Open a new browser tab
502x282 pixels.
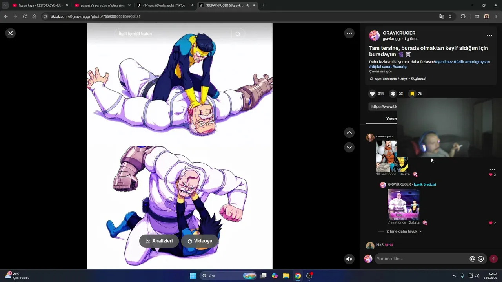coord(263,5)
